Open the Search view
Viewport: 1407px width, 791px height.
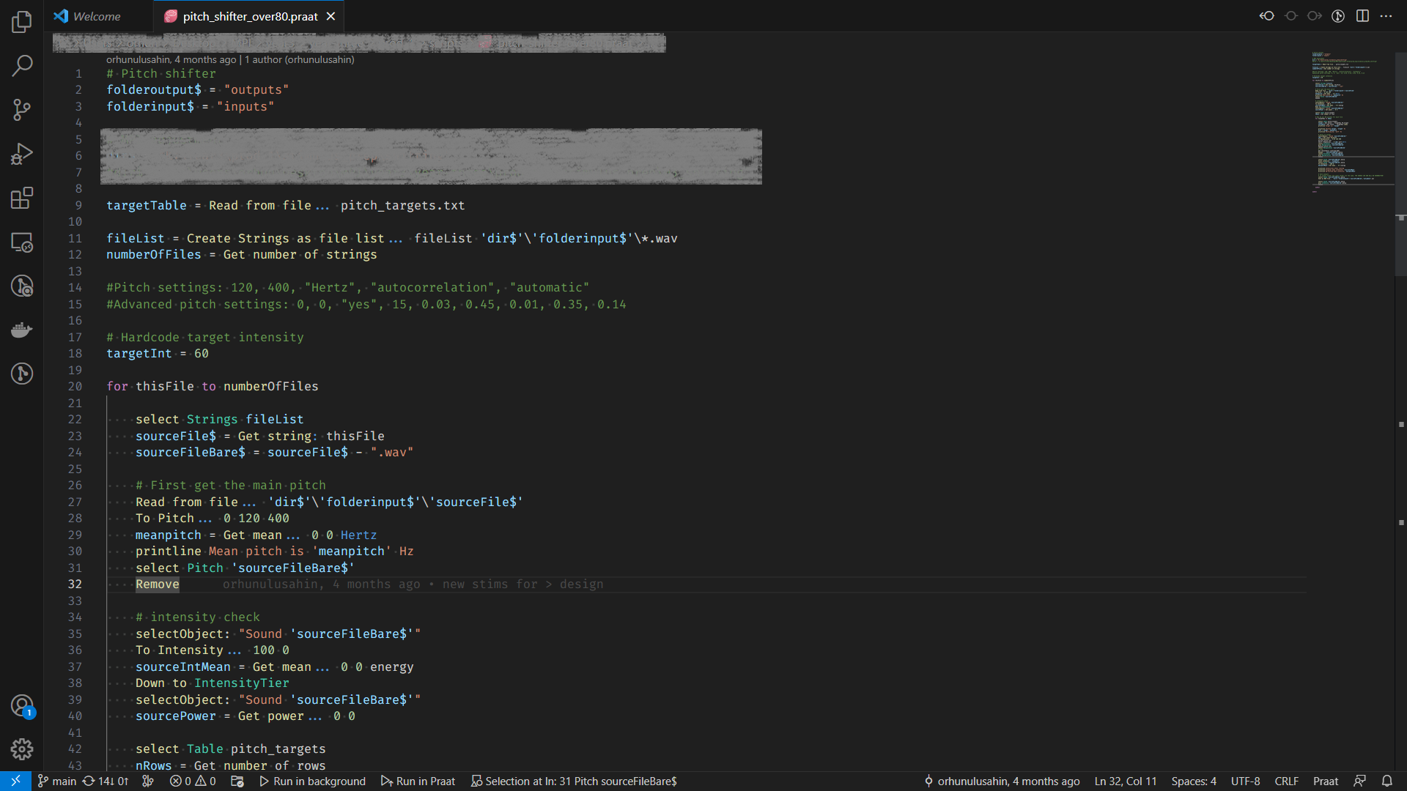tap(22, 66)
